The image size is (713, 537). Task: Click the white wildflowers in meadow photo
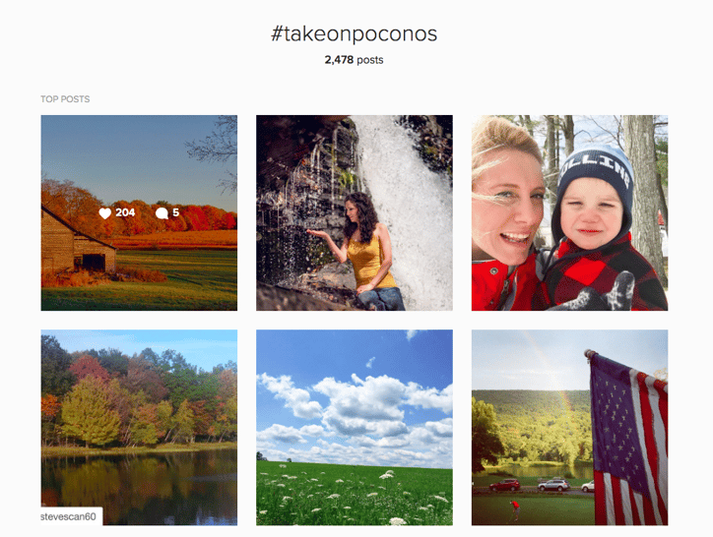tap(351, 493)
